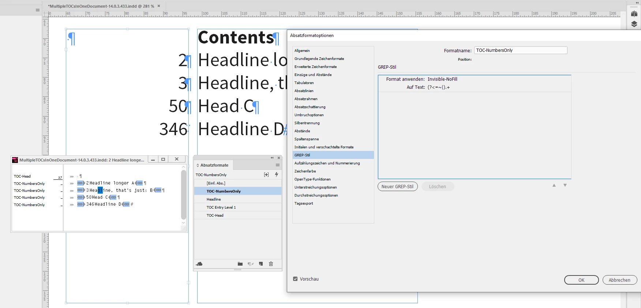Select the TOC-NumbersOnly paragraph style row
The image size is (641, 308).
238,191
